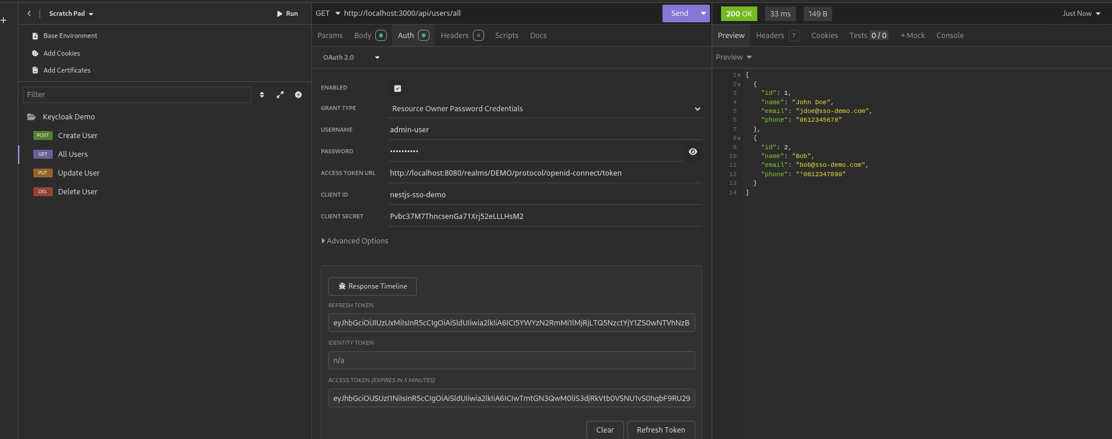Select the Auth tab
Viewport: 1112px width, 439px height.
413,36
